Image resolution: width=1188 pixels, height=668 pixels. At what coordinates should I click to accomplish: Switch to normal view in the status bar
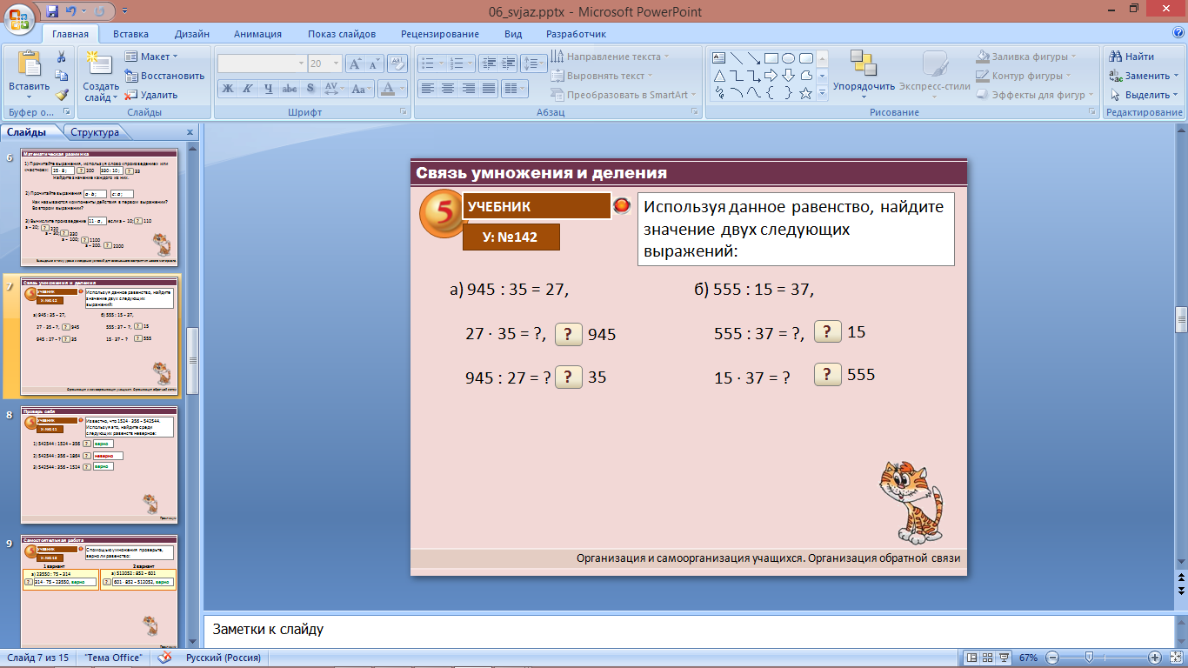[x=973, y=658]
